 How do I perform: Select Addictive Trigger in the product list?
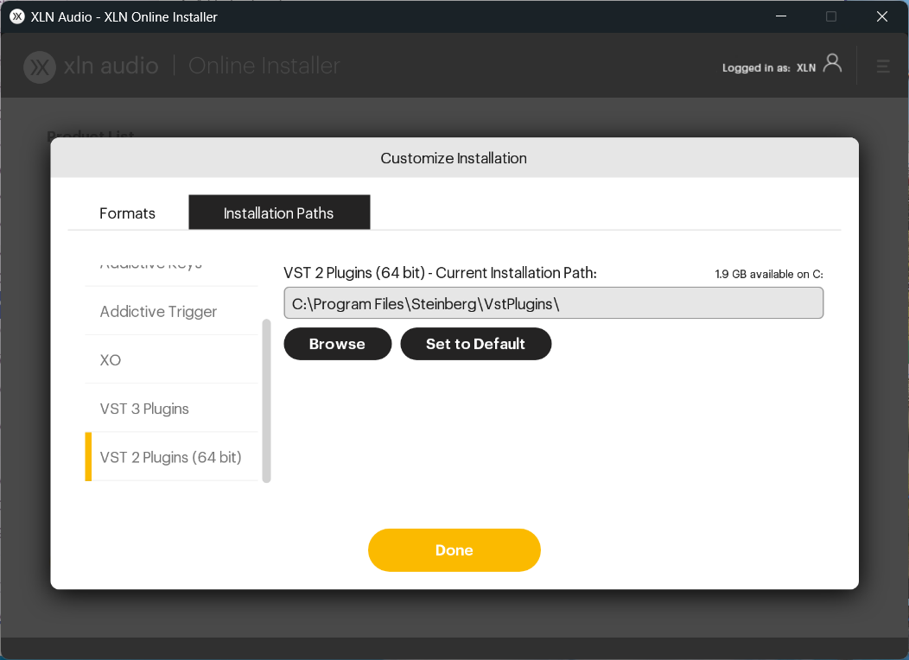pyautogui.click(x=172, y=311)
